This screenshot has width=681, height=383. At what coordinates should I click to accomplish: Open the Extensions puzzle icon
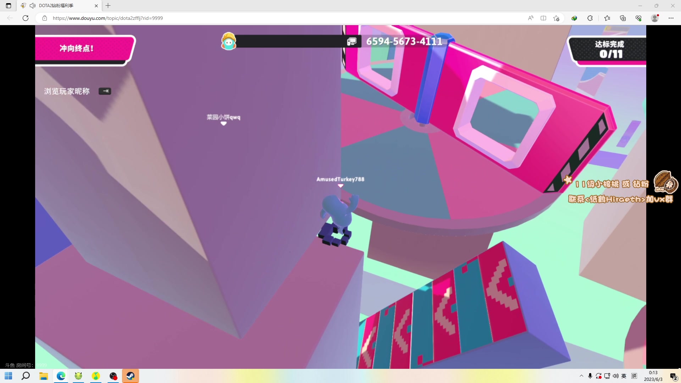590,18
